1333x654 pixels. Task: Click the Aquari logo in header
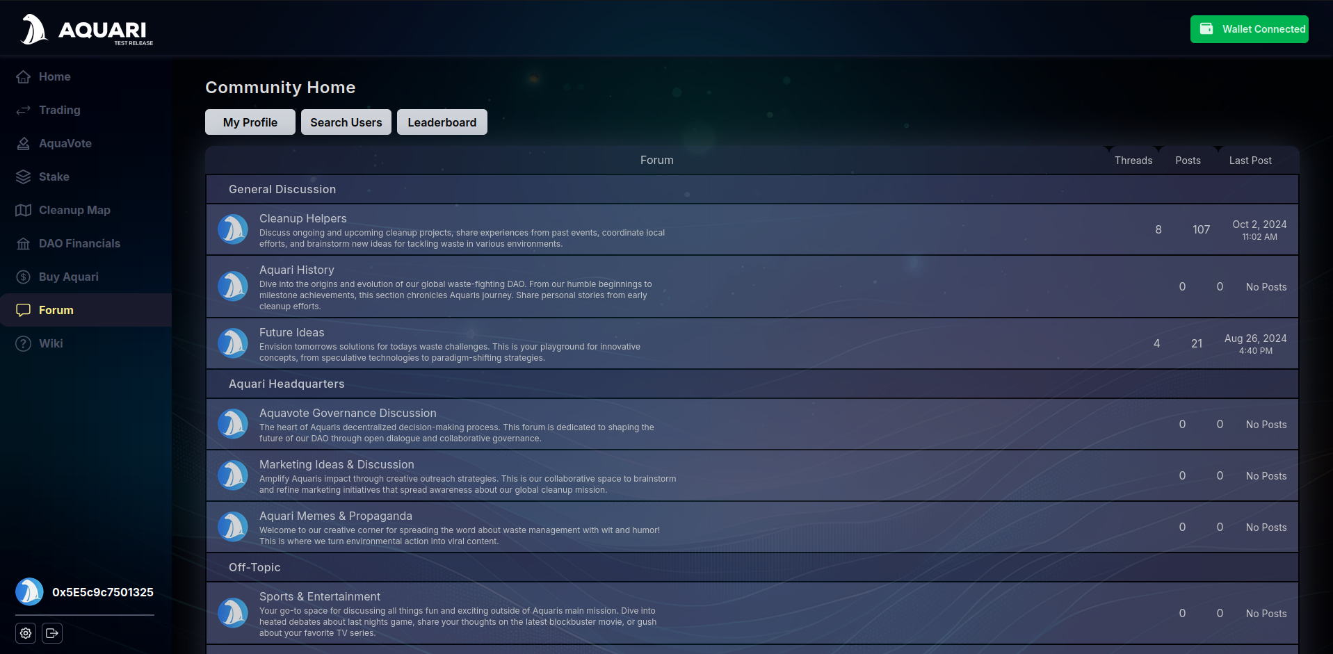coord(87,29)
